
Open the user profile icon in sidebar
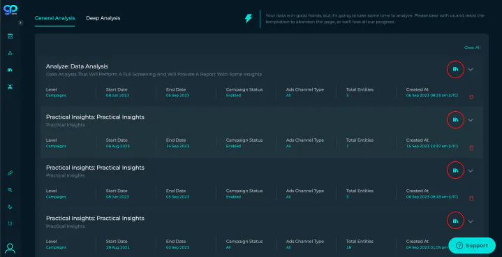[10, 249]
